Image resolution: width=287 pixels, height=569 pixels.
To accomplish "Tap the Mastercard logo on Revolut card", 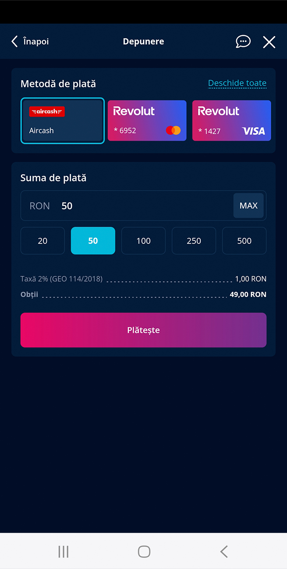I will point(174,130).
